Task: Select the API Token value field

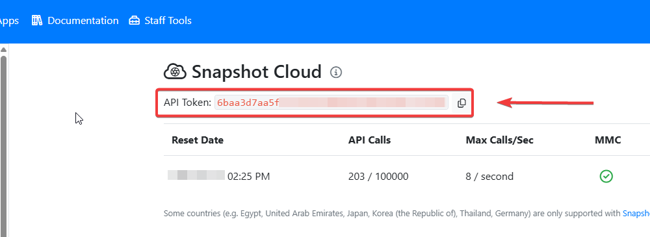Action: click(x=331, y=103)
